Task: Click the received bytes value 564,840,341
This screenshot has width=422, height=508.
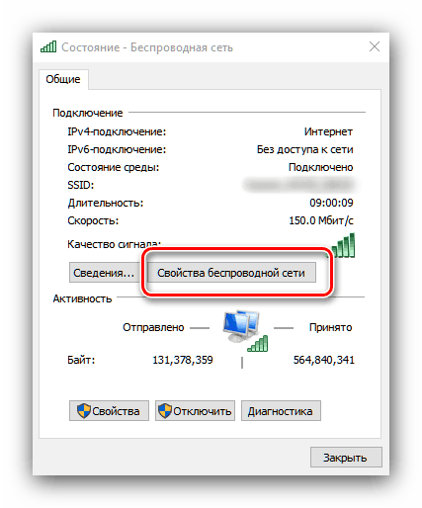Action: (x=324, y=360)
